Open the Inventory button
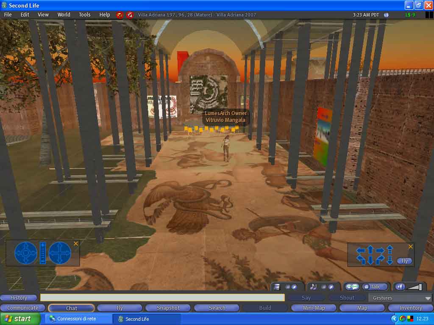Screen dimensions: 434x325 (411, 308)
